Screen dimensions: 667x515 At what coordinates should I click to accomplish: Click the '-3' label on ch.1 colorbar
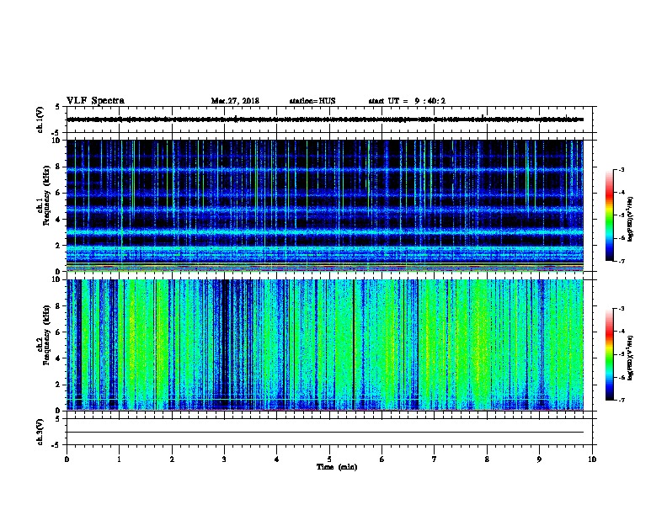(621, 169)
